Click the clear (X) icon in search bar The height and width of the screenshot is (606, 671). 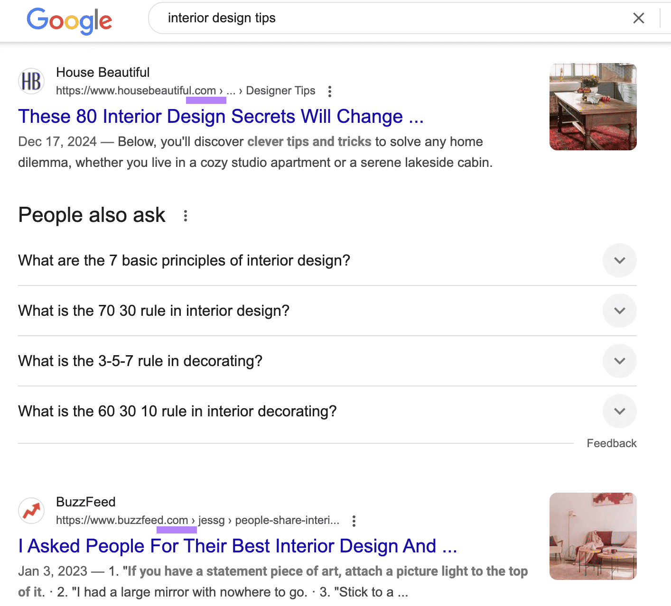tap(639, 18)
